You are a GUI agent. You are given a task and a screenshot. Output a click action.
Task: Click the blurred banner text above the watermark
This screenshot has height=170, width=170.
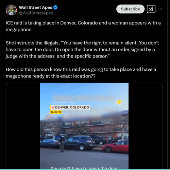click(84, 98)
